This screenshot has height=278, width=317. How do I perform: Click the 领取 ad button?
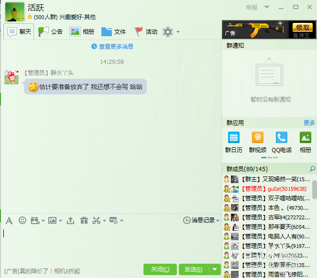(x=303, y=27)
